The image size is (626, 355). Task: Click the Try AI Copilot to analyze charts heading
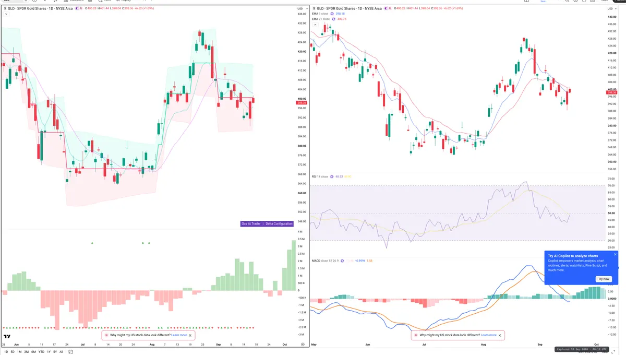pos(573,256)
